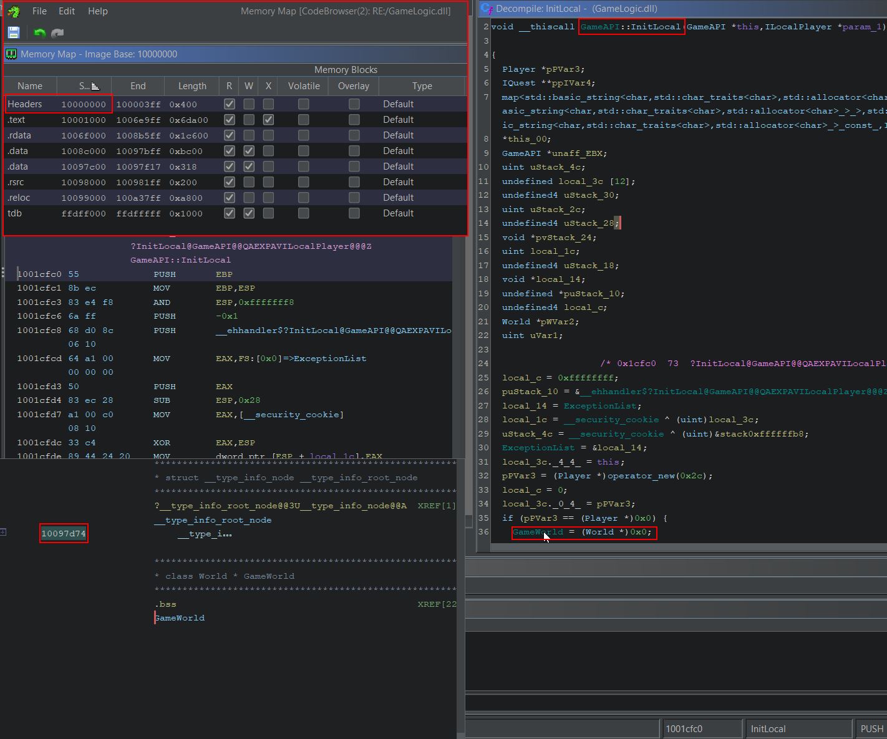Screen dimensions: 887x739
Task: Click the Length column header
Action: (x=192, y=86)
